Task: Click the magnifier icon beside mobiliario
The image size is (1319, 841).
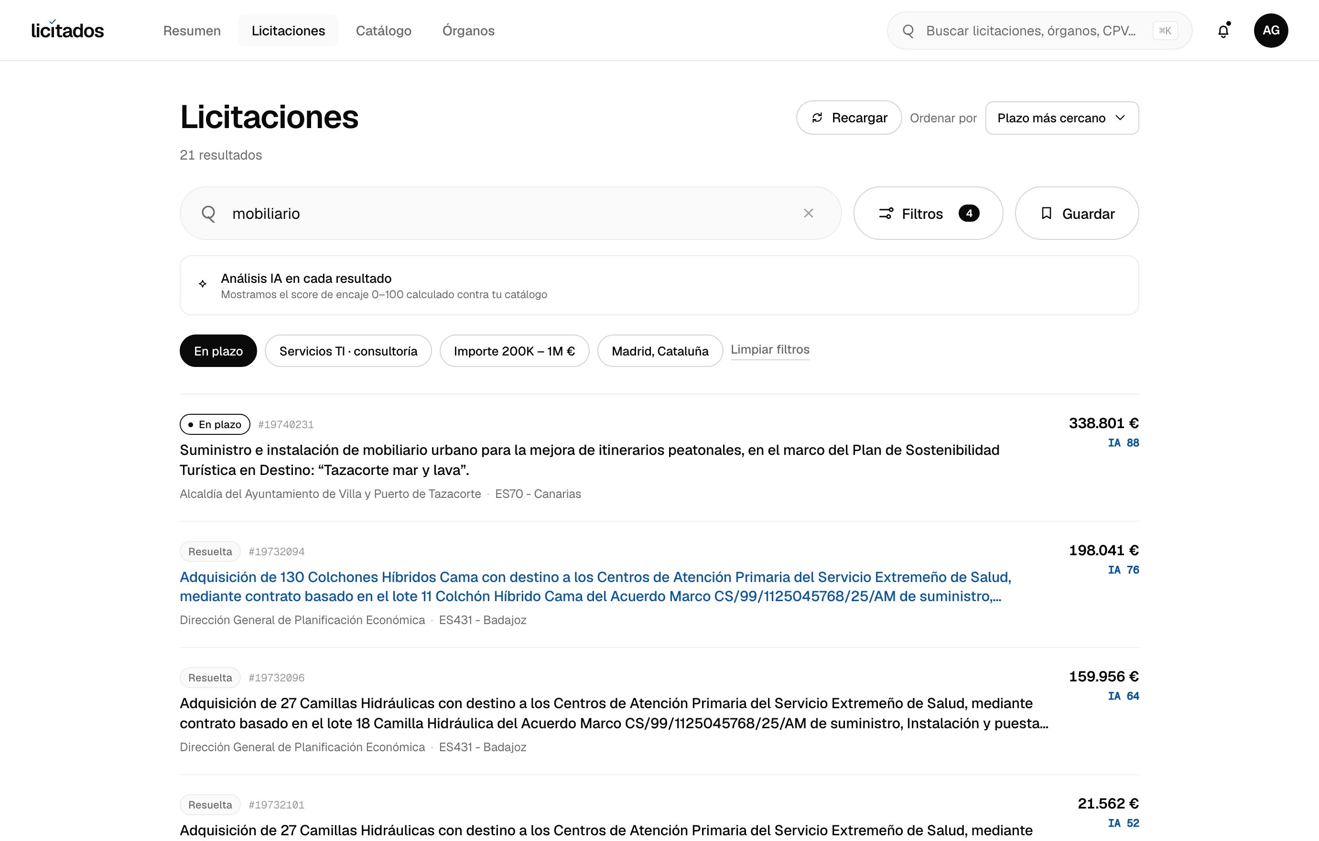Action: click(208, 214)
